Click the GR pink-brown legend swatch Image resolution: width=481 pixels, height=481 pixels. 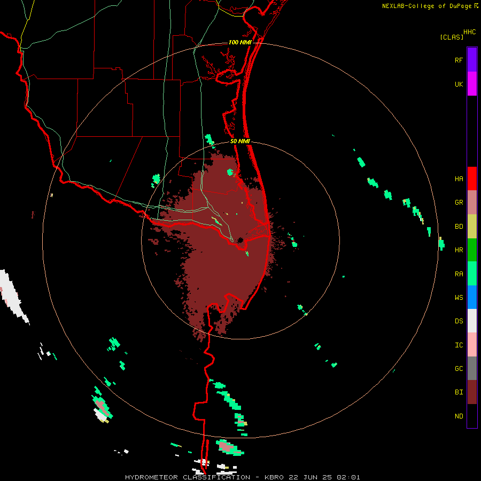pos(472,203)
